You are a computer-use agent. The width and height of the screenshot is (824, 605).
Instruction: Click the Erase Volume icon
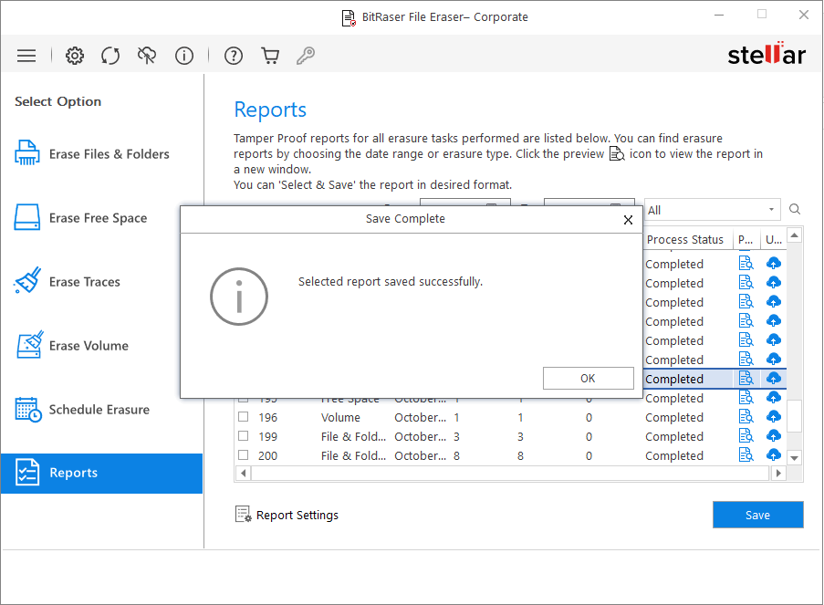(29, 345)
